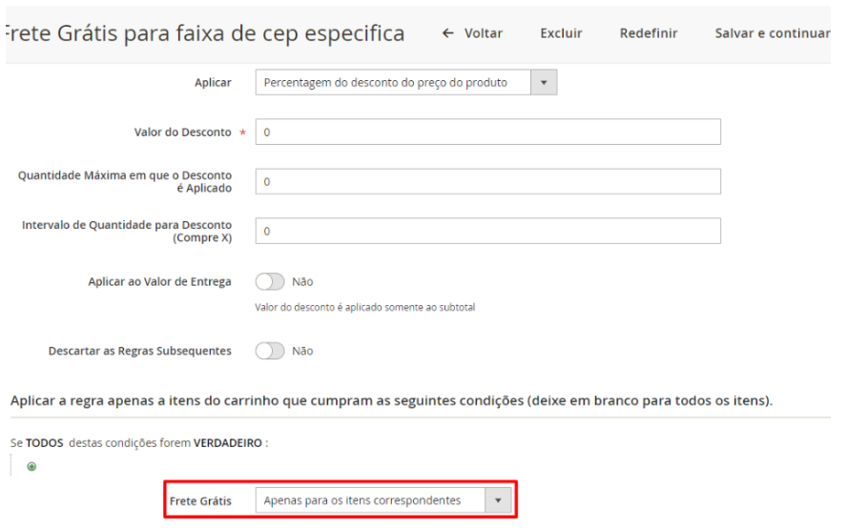The height and width of the screenshot is (530, 847).
Task: Click the Não label for Valor de Entrega
Action: pyautogui.click(x=302, y=282)
